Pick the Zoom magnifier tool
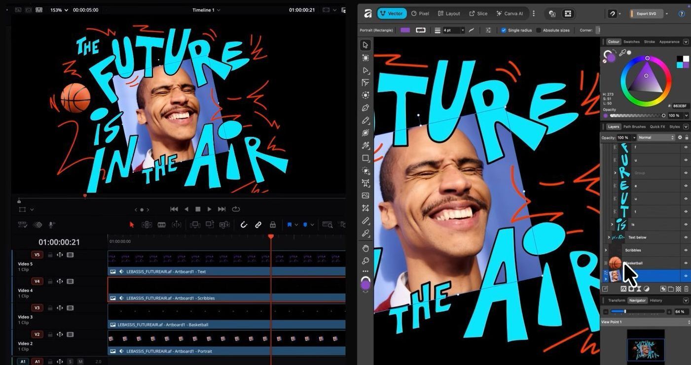 pos(365,261)
